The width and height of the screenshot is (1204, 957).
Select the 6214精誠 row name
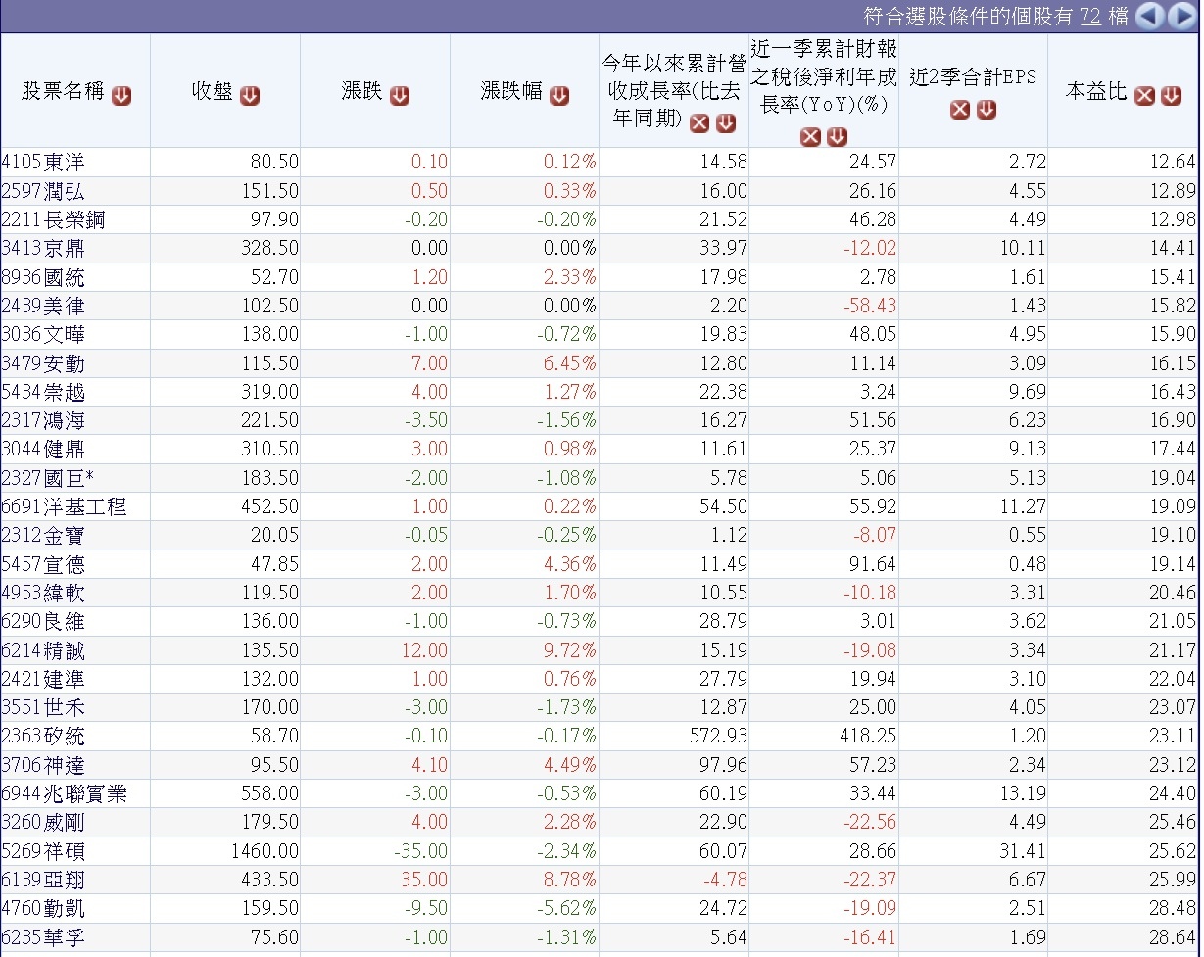click(43, 650)
